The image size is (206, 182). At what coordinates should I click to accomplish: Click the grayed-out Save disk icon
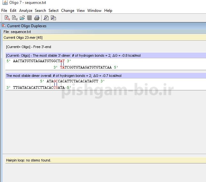coord(29,18)
